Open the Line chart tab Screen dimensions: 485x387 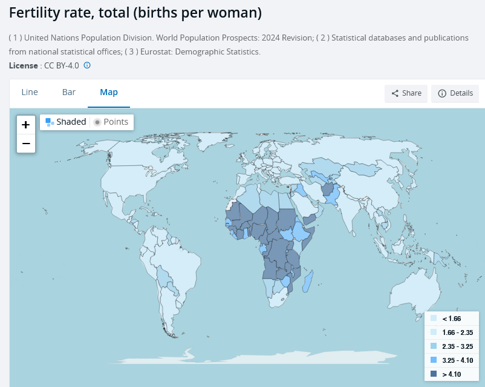pyautogui.click(x=30, y=92)
